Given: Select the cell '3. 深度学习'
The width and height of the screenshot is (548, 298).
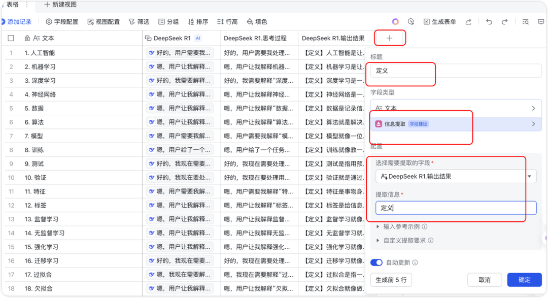Looking at the screenshot, I should tap(80, 80).
